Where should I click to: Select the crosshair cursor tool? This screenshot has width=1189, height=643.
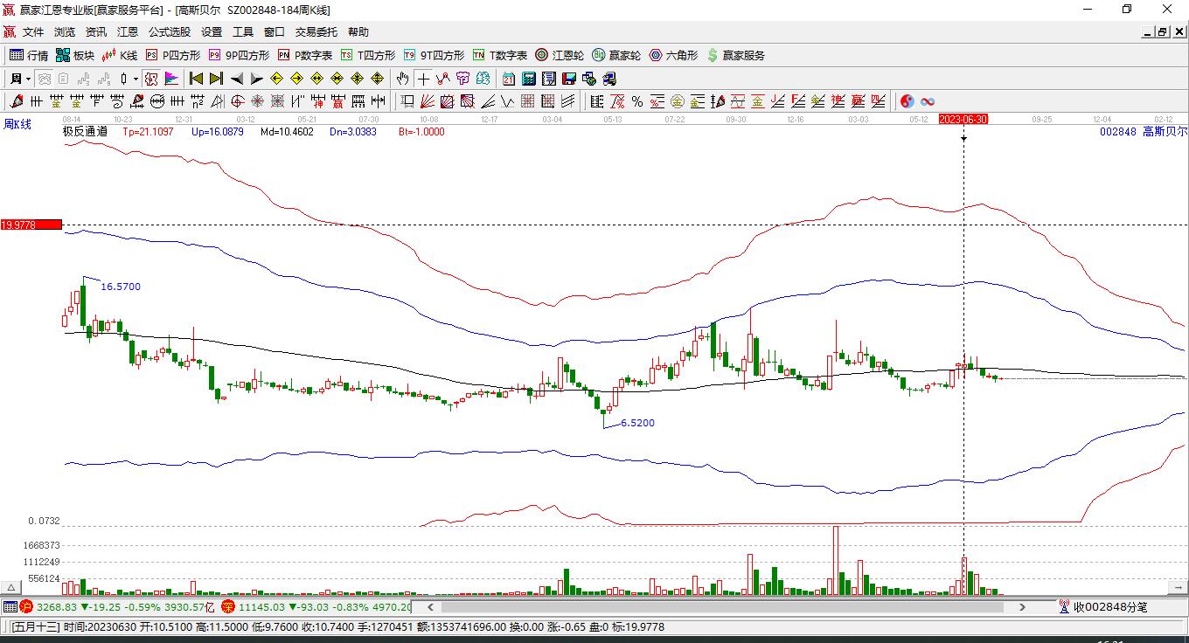[x=423, y=79]
